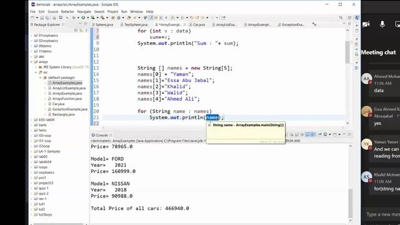Image resolution: width=400 pixels, height=225 pixels.
Task: Expand the 01oopbasics project
Action: coord(31,36)
